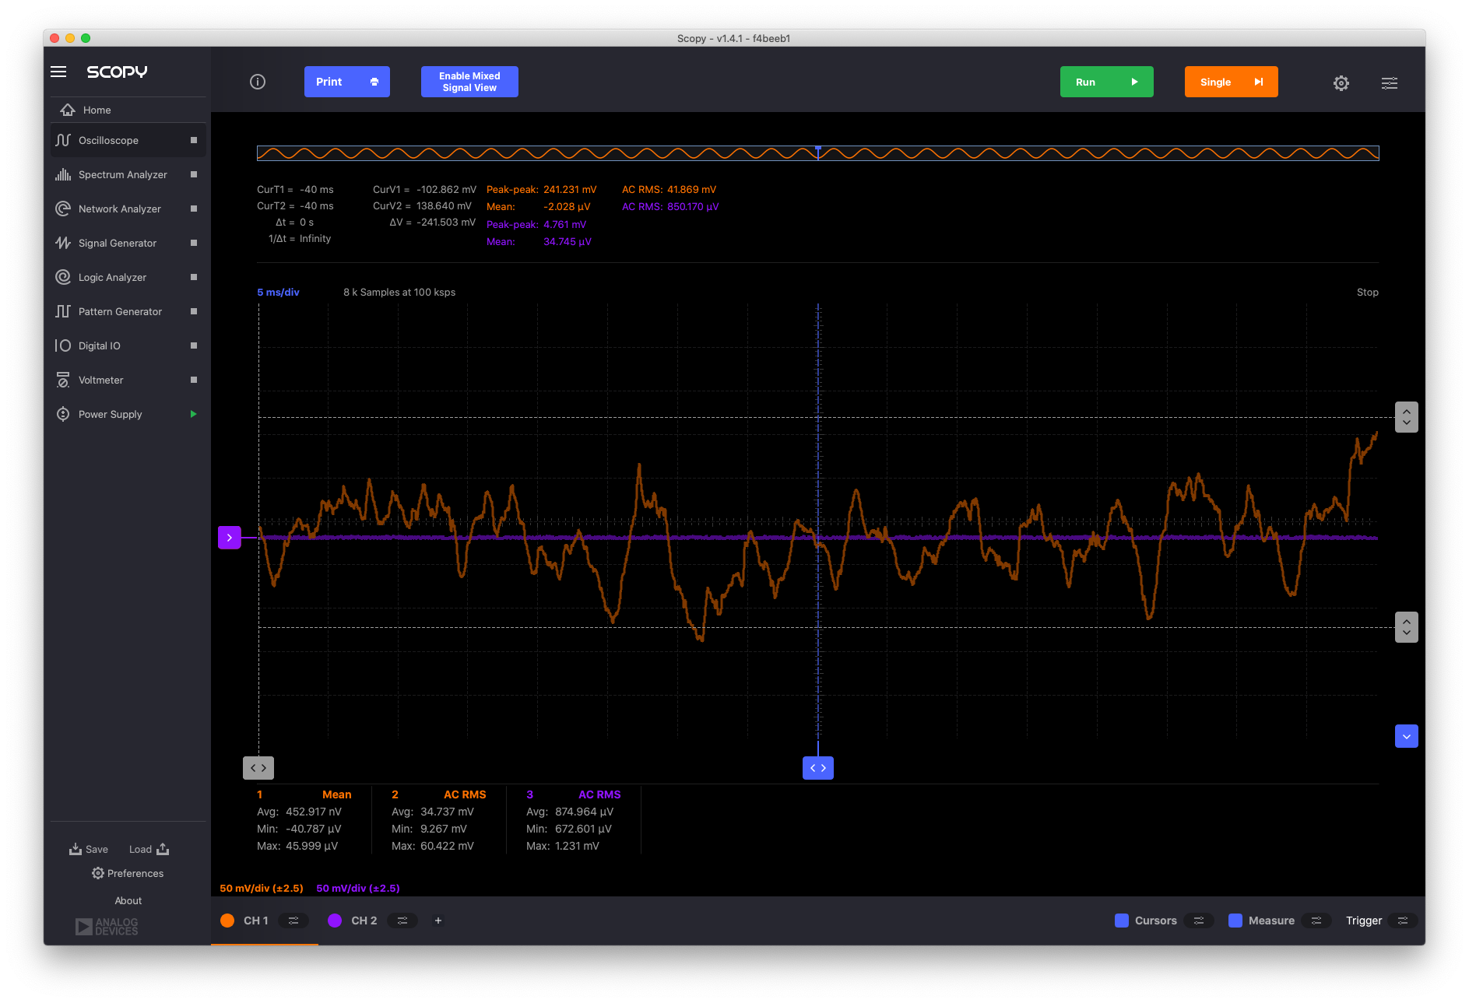Viewport: 1469px width, 1003px height.
Task: Open CH 1 settings menu
Action: point(293,921)
